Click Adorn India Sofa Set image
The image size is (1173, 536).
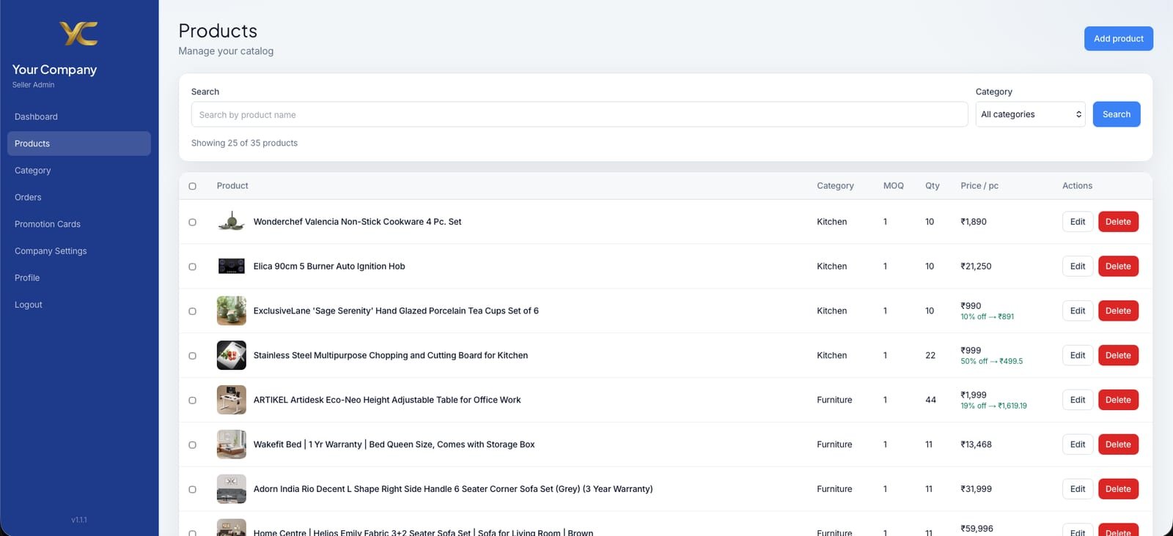(x=232, y=489)
